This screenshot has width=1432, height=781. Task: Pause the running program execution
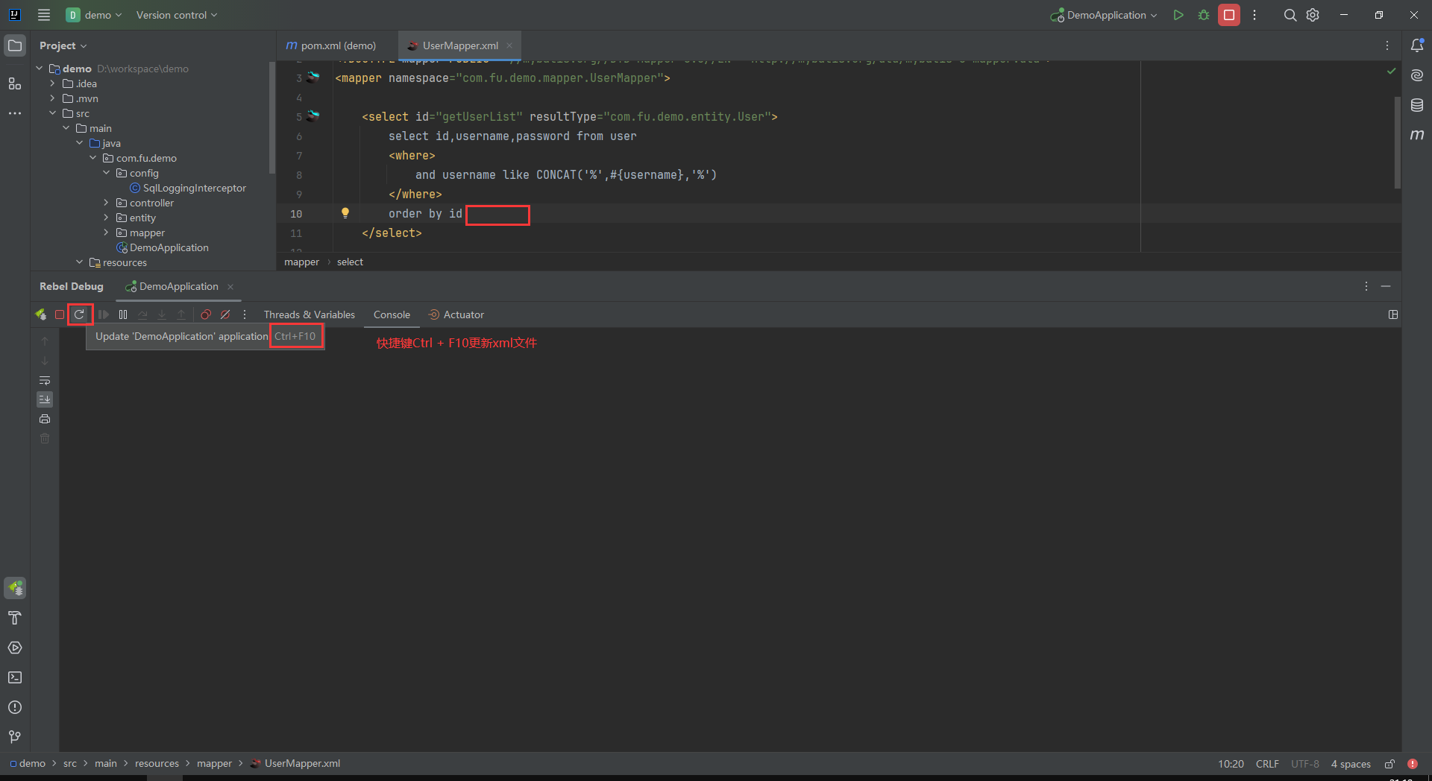(x=124, y=314)
